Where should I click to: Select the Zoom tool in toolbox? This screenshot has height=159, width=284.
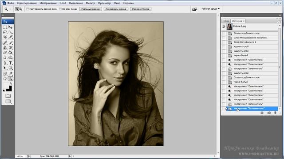coord(11,79)
